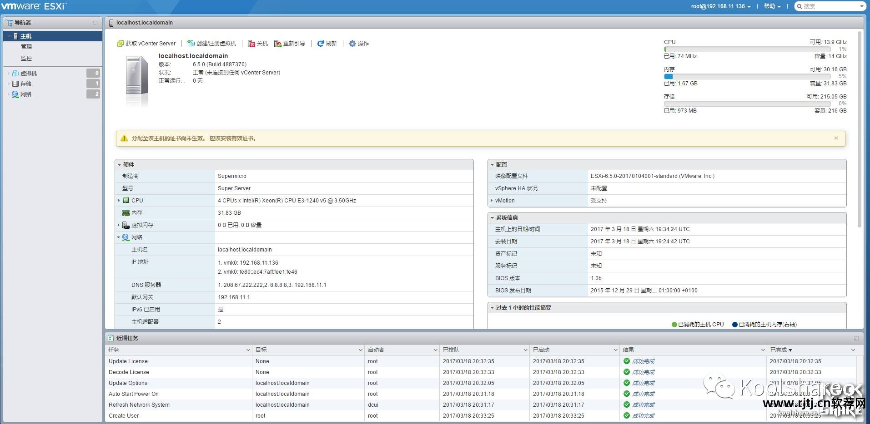Open Target (目标) column menu arrow

click(360, 350)
